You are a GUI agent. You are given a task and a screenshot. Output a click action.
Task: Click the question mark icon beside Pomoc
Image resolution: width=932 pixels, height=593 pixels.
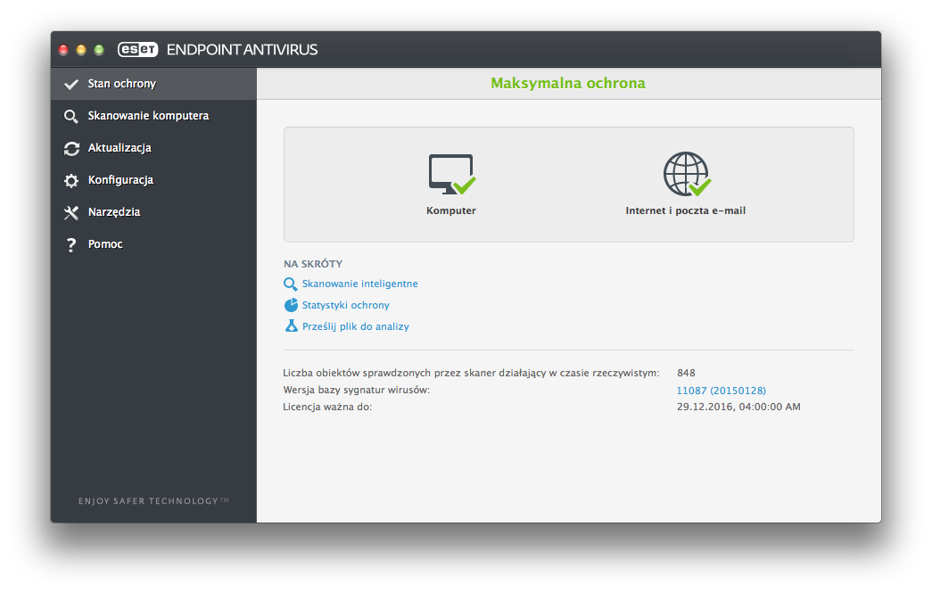[71, 245]
